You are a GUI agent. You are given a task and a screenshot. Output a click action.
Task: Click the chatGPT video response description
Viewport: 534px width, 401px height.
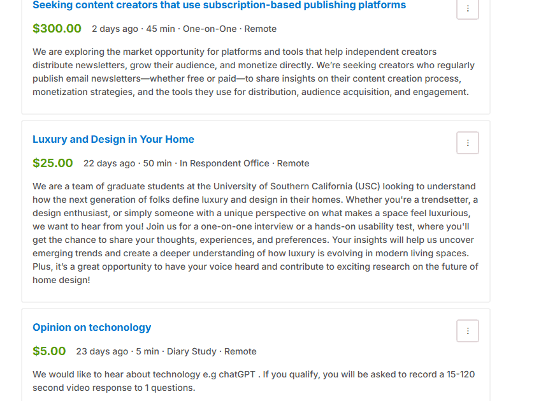(x=254, y=381)
